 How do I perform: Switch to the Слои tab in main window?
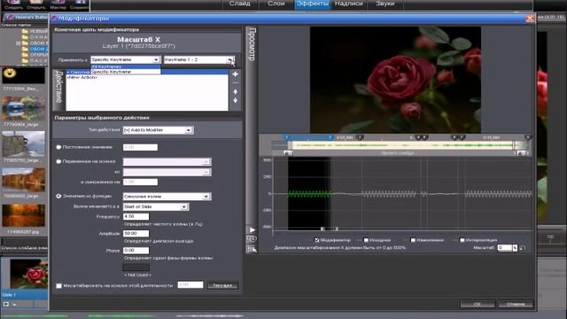point(276,4)
